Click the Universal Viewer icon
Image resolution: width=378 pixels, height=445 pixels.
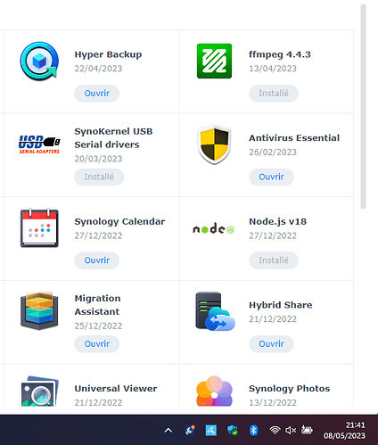[39, 391]
